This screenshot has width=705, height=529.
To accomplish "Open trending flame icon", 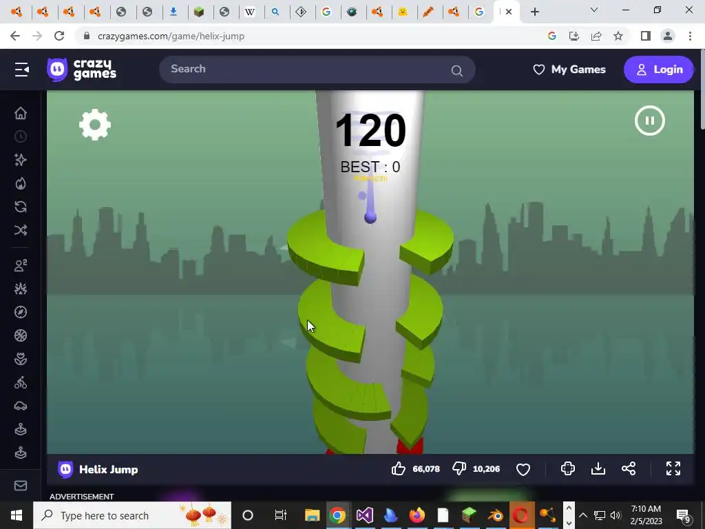I will tap(21, 183).
